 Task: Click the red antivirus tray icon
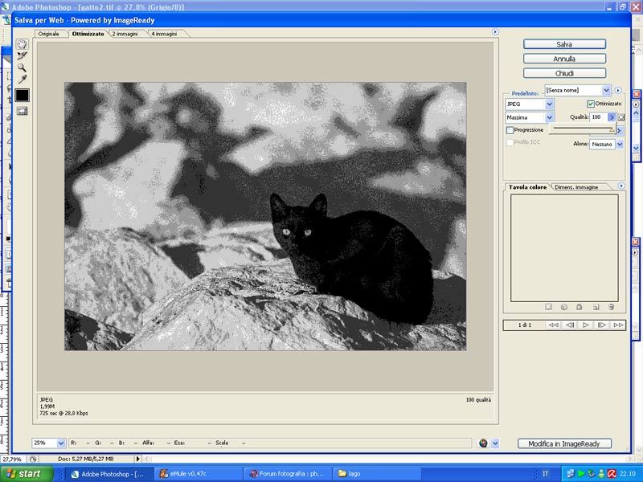tap(612, 474)
